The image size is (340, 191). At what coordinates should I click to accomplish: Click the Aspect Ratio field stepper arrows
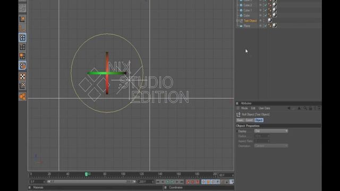point(269,141)
